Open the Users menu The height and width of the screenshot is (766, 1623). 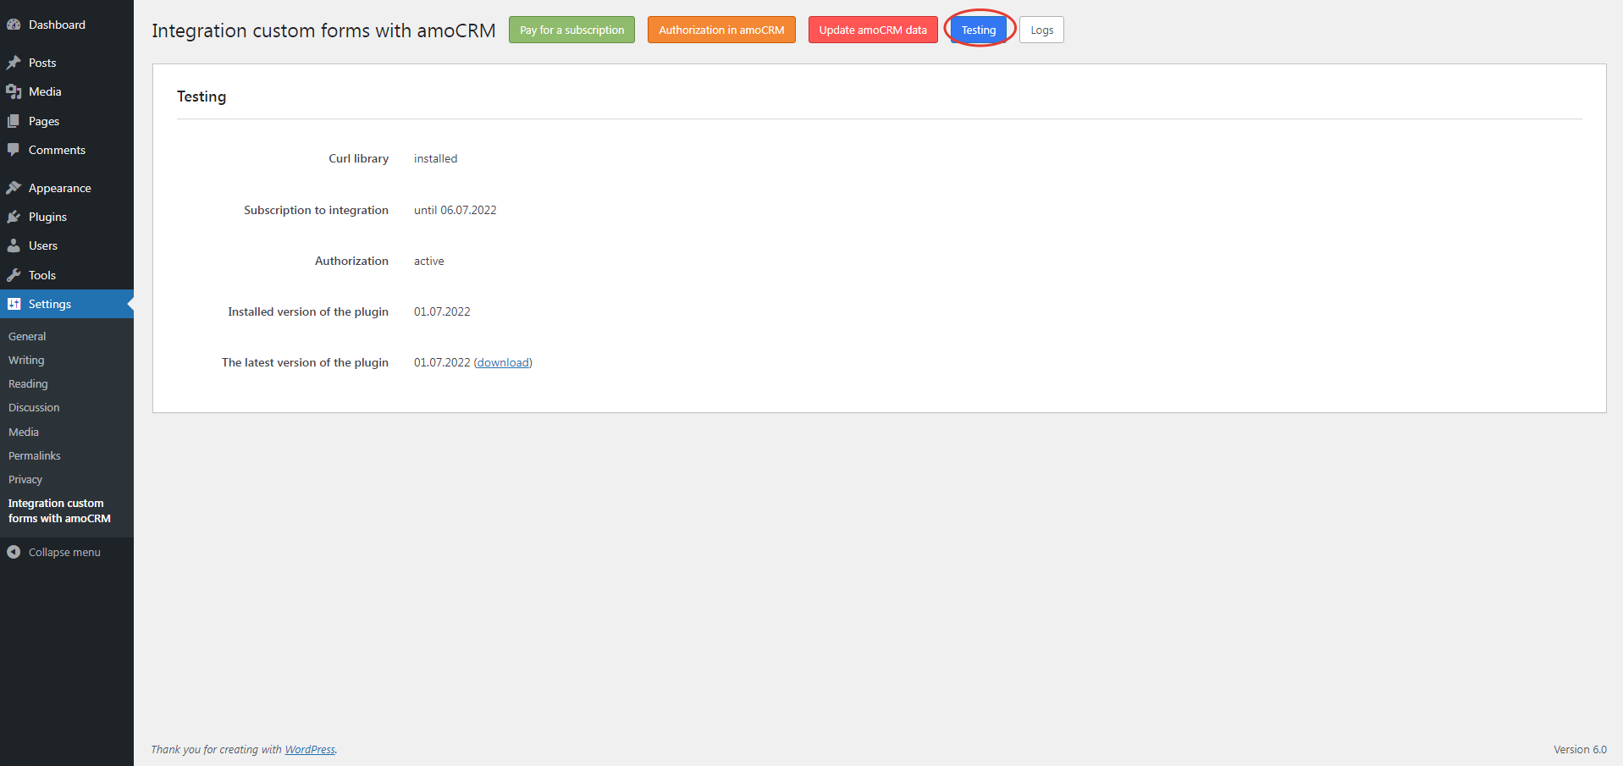(x=67, y=245)
